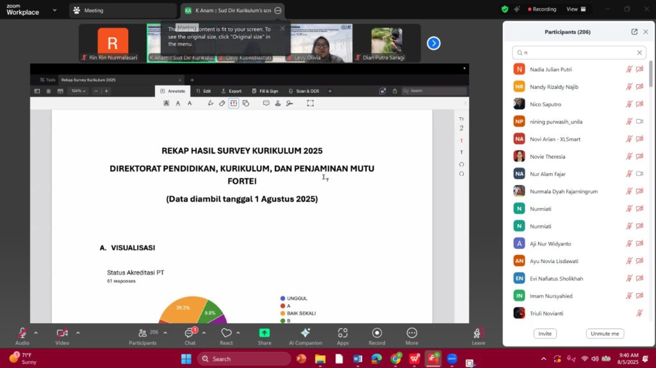Open new PDF tab with plus
The image size is (656, 368).
[x=192, y=80]
